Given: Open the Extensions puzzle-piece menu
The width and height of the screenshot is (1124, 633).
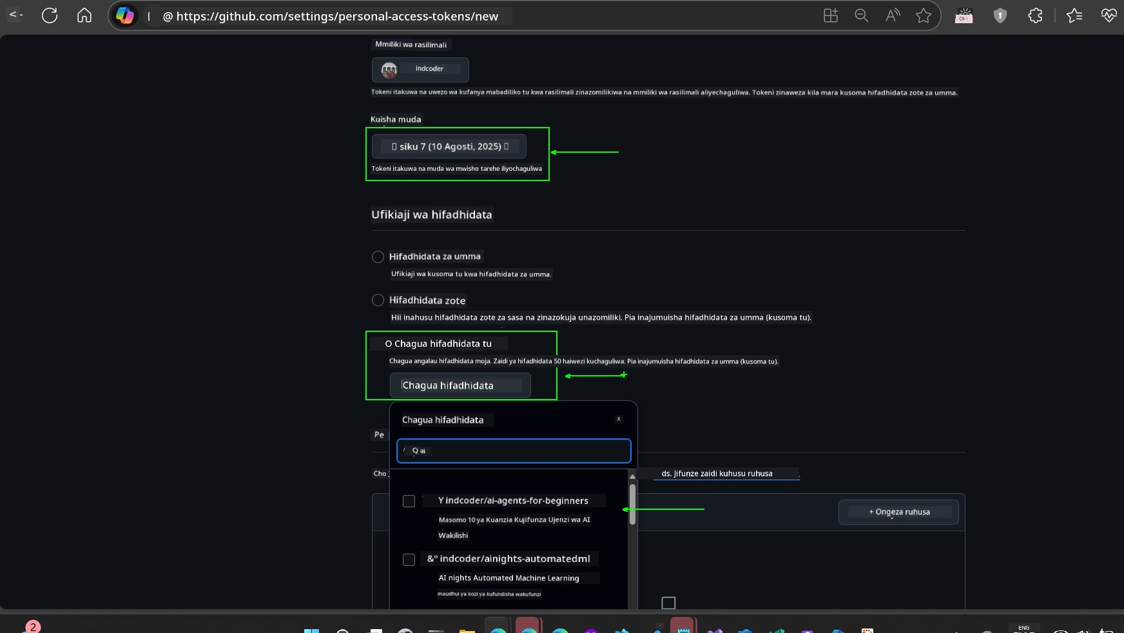Looking at the screenshot, I should (x=1036, y=15).
